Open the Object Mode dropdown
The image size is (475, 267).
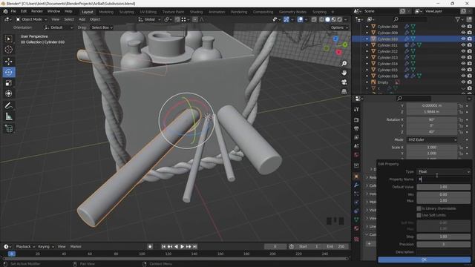tap(31, 19)
